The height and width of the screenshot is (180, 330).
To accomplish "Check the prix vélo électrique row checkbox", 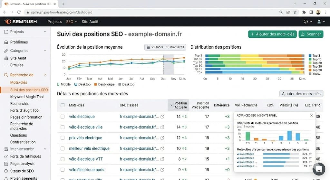I will click(63, 138).
